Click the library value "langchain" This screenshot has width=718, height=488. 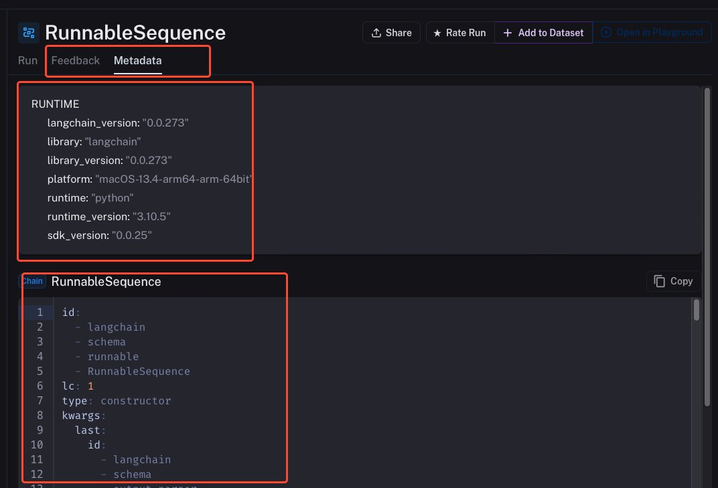113,142
